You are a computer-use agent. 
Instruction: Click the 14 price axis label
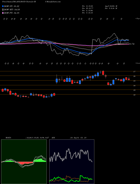coord(134,86)
